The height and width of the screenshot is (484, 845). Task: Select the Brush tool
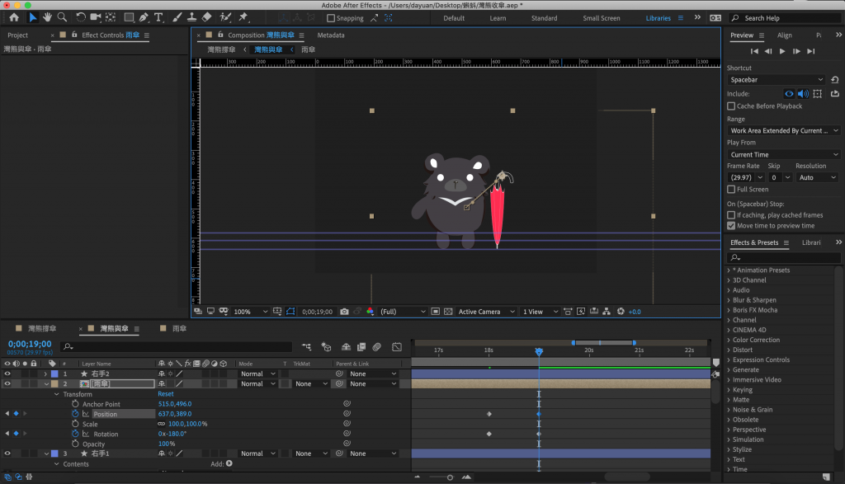pyautogui.click(x=177, y=17)
